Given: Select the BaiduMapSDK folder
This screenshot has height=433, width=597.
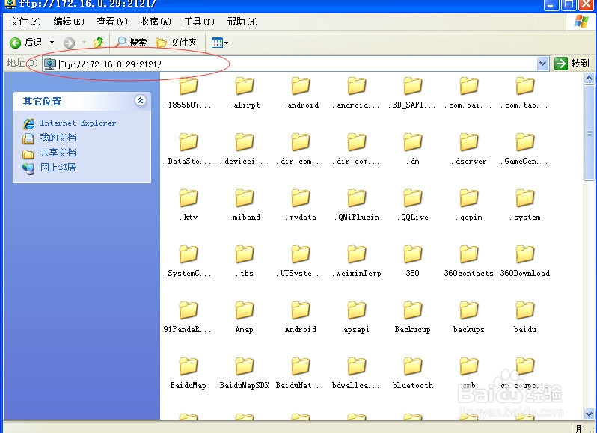Looking at the screenshot, I should pos(244,374).
